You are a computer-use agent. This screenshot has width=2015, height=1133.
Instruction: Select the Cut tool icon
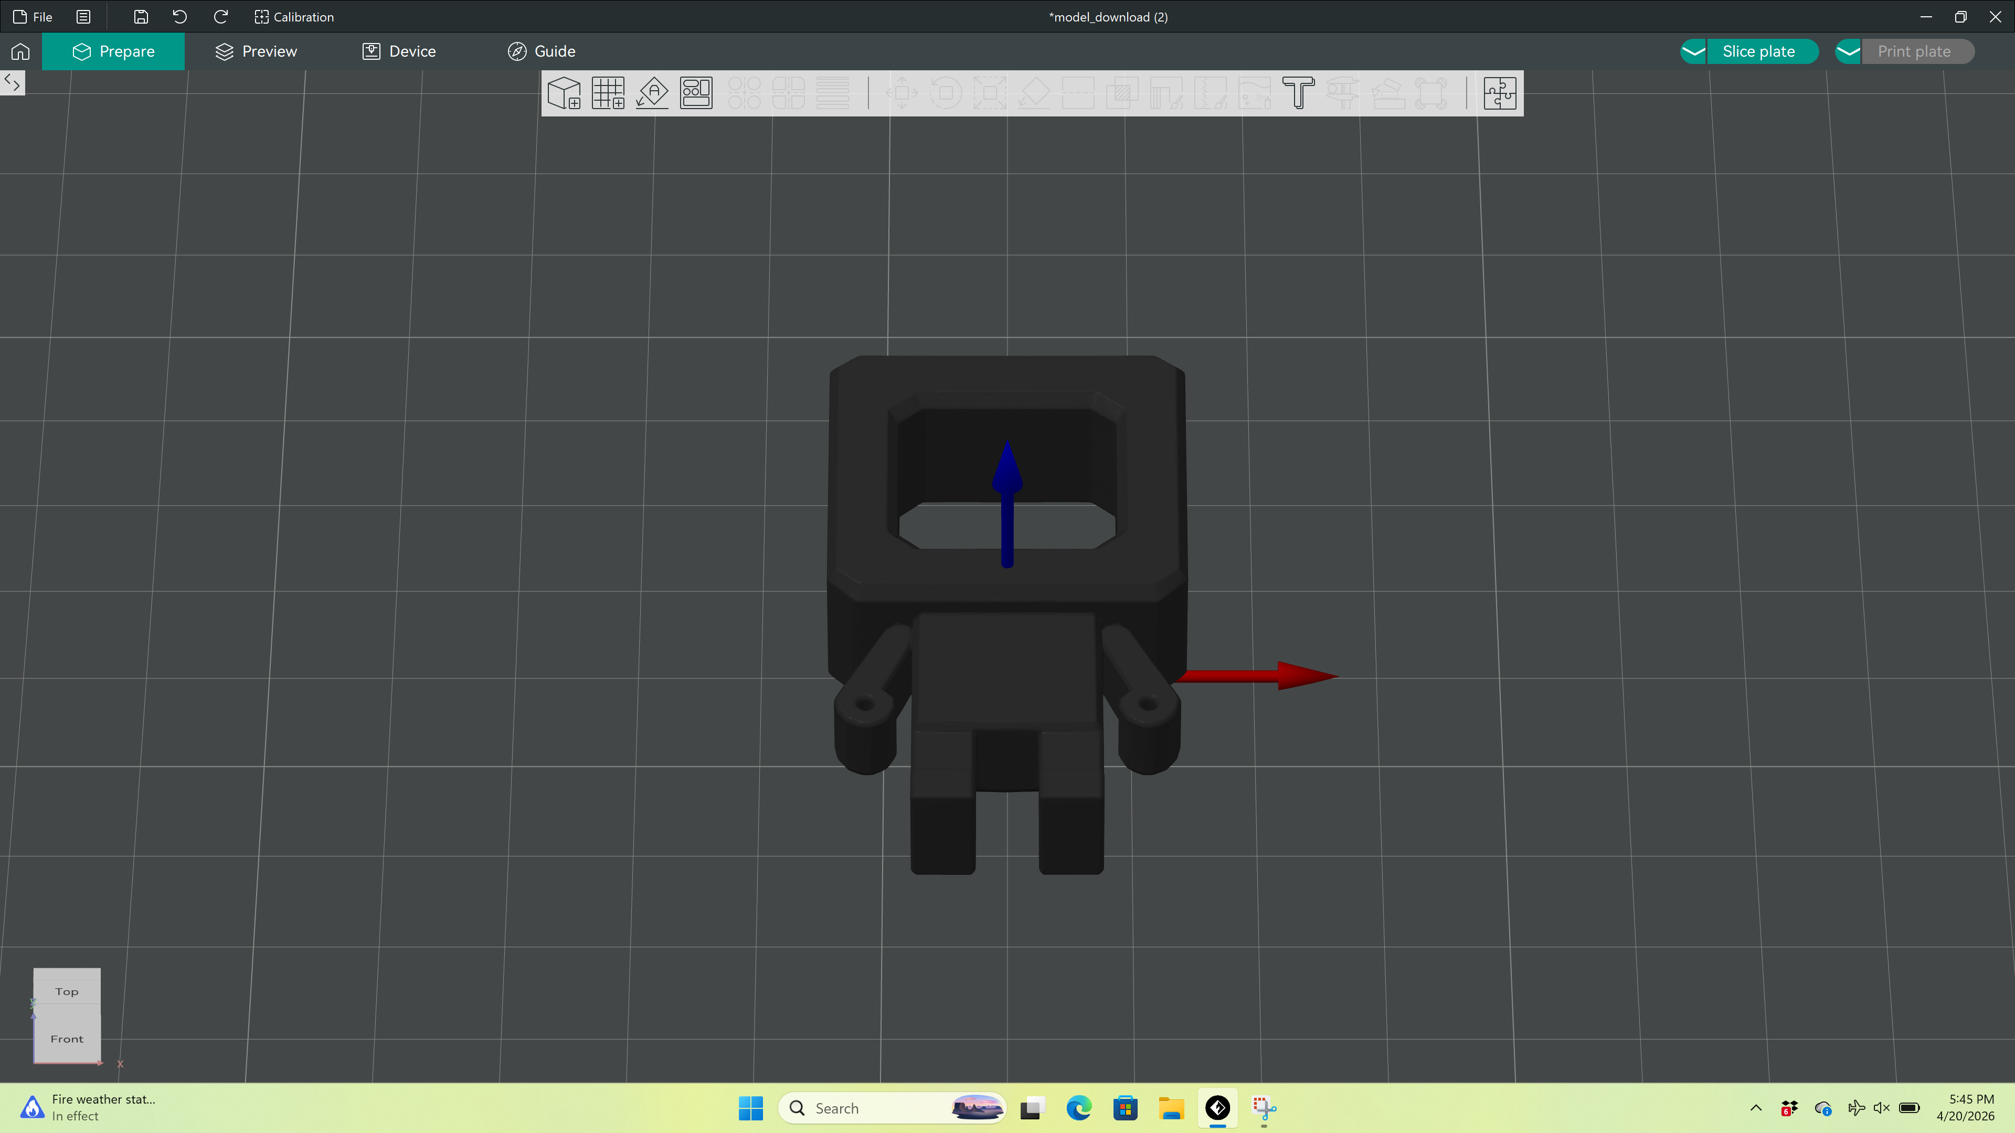pyautogui.click(x=1078, y=93)
